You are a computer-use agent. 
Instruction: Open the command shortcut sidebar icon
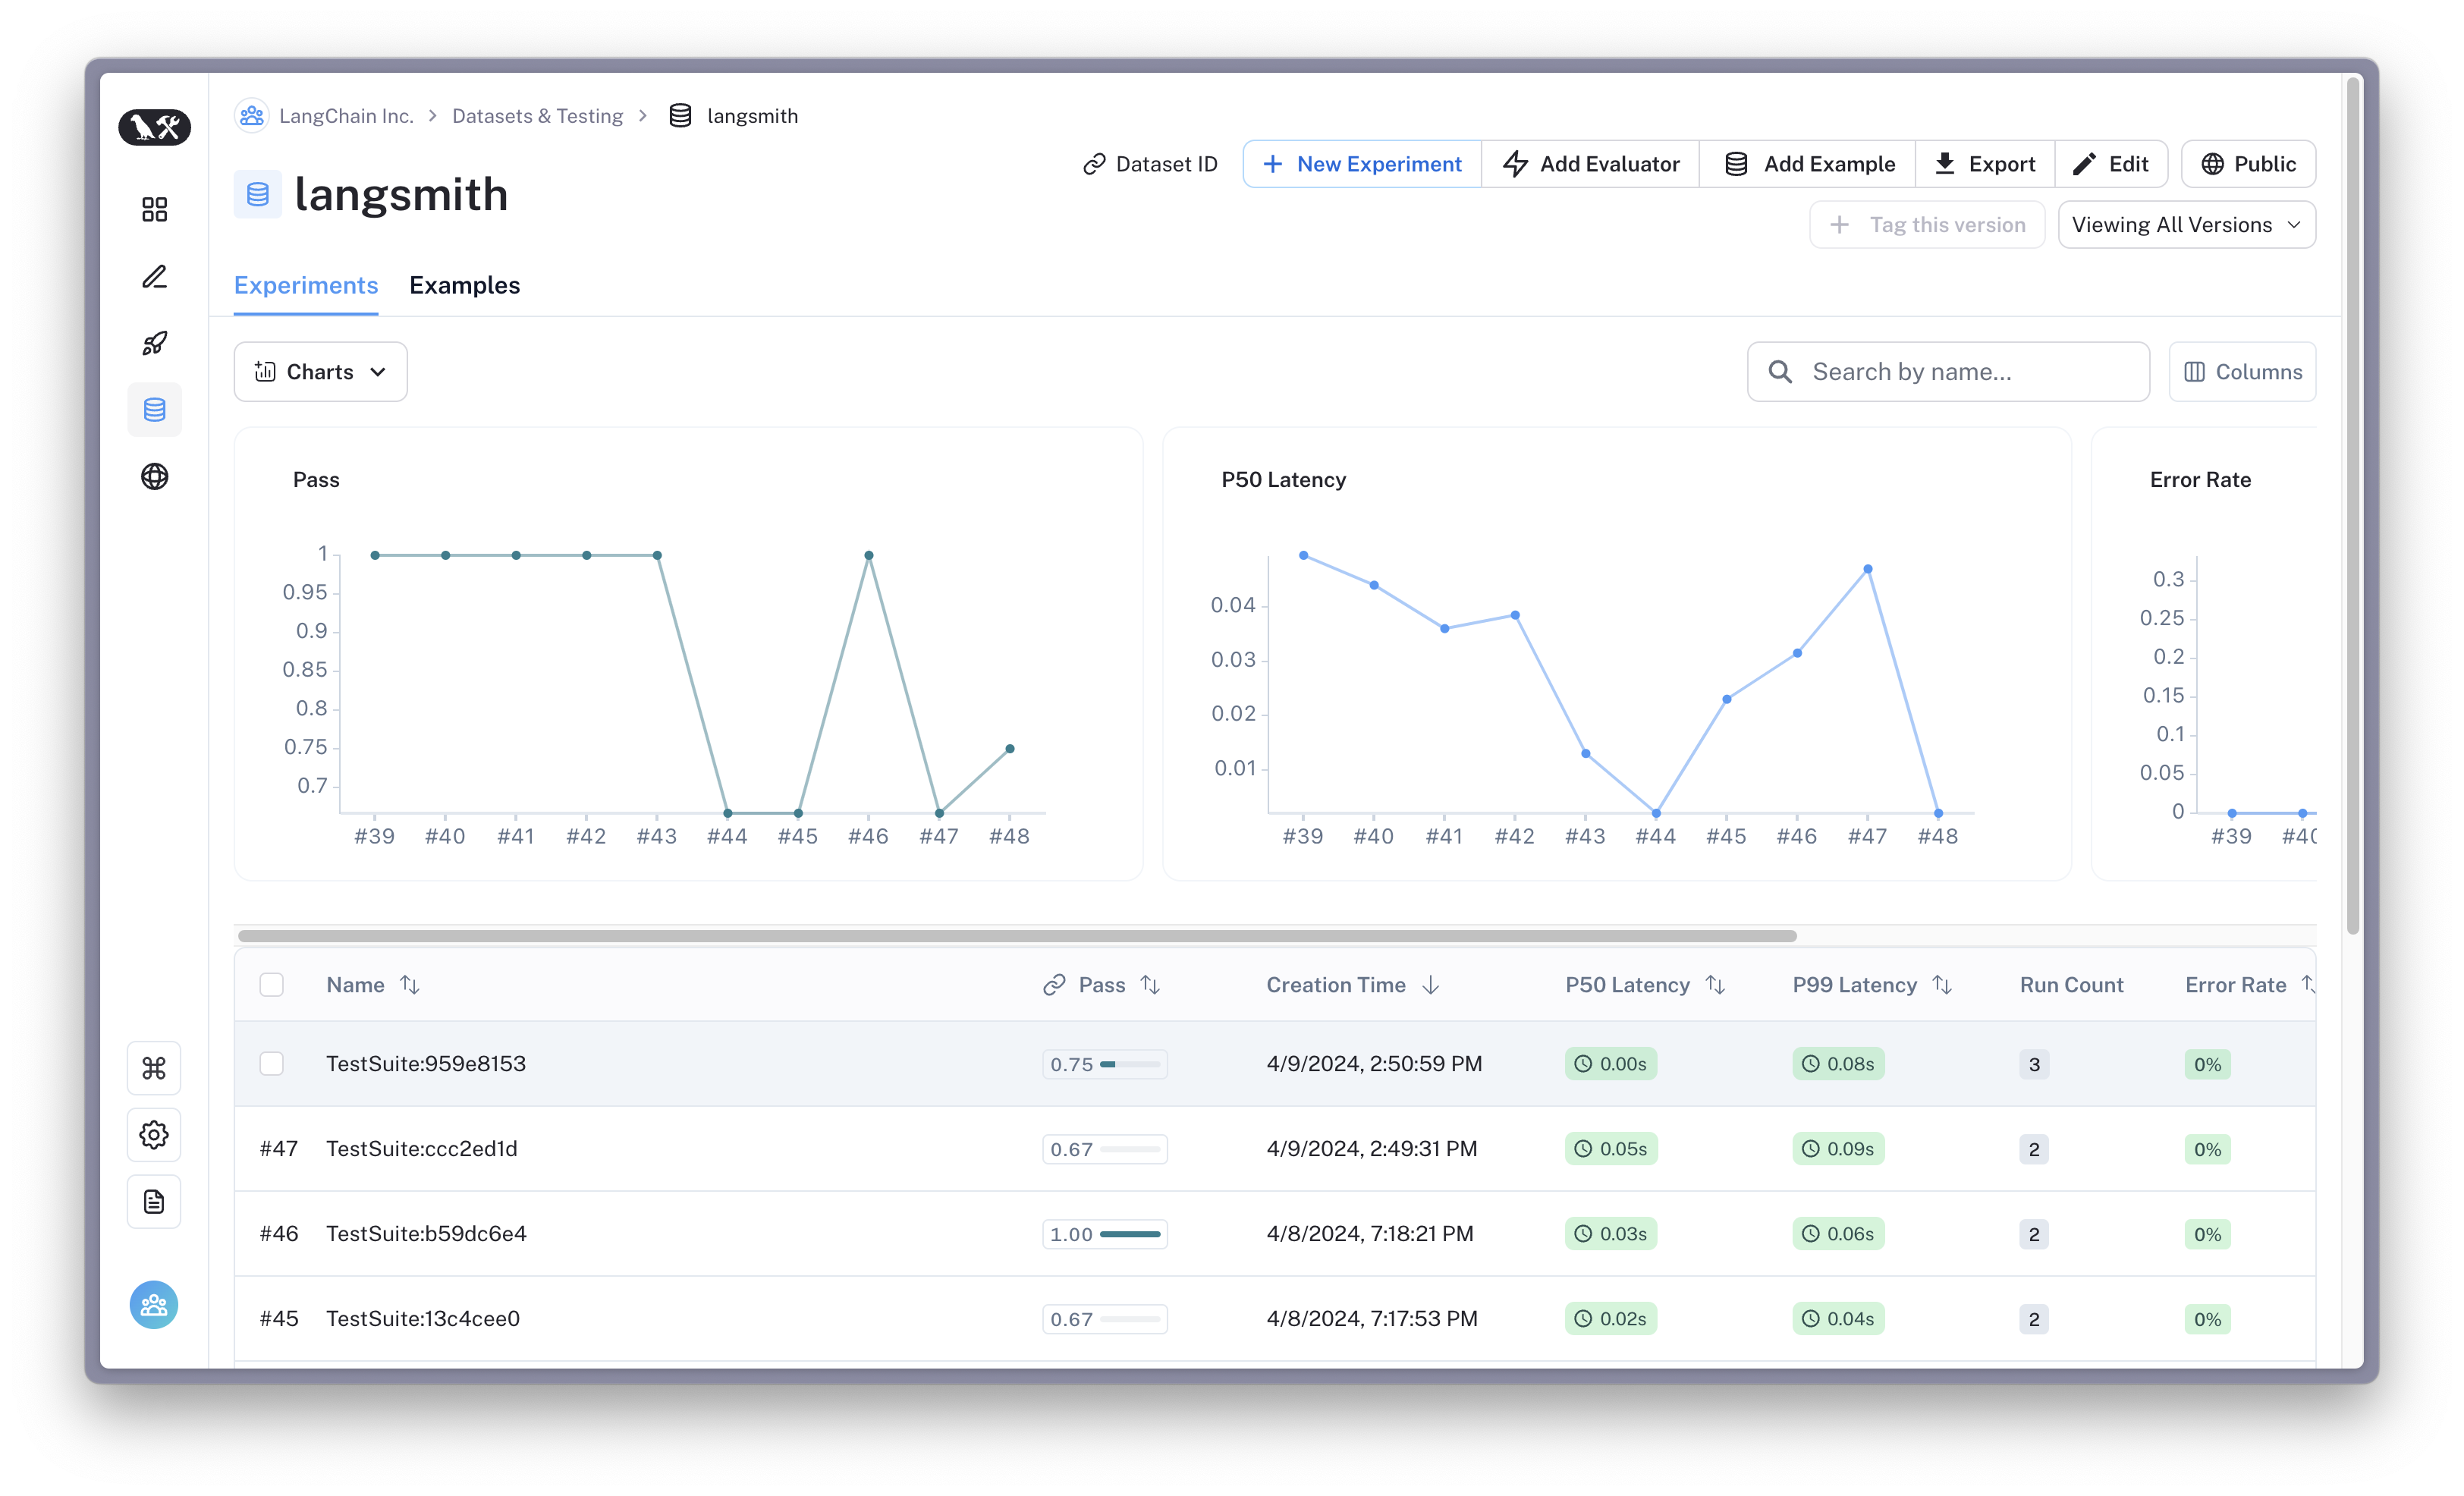pos(154,1068)
